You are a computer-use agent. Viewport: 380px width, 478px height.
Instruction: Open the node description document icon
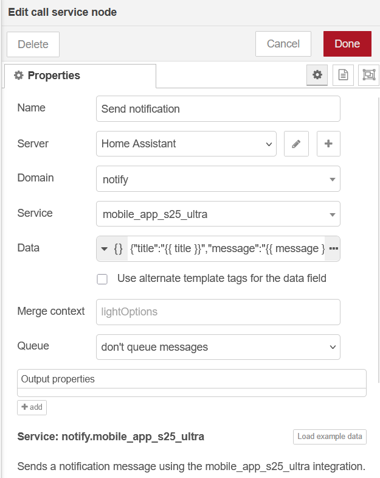(x=343, y=75)
